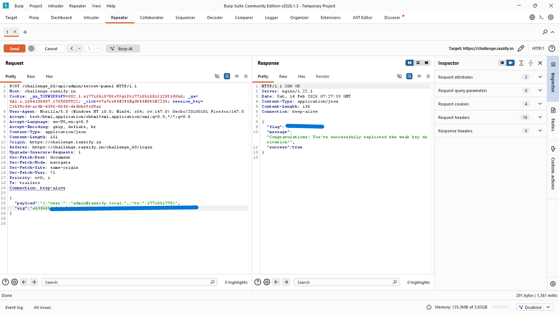Open the command palette terminal icon
This screenshot has width=559, height=314.
(x=541, y=17)
